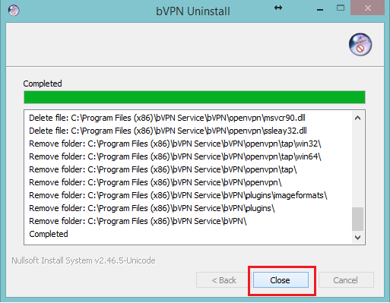Click the log scrollbar down arrow

[357, 238]
